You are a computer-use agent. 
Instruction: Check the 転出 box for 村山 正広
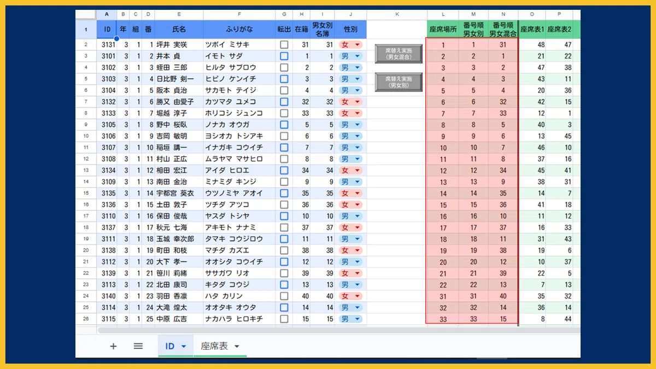(284, 159)
